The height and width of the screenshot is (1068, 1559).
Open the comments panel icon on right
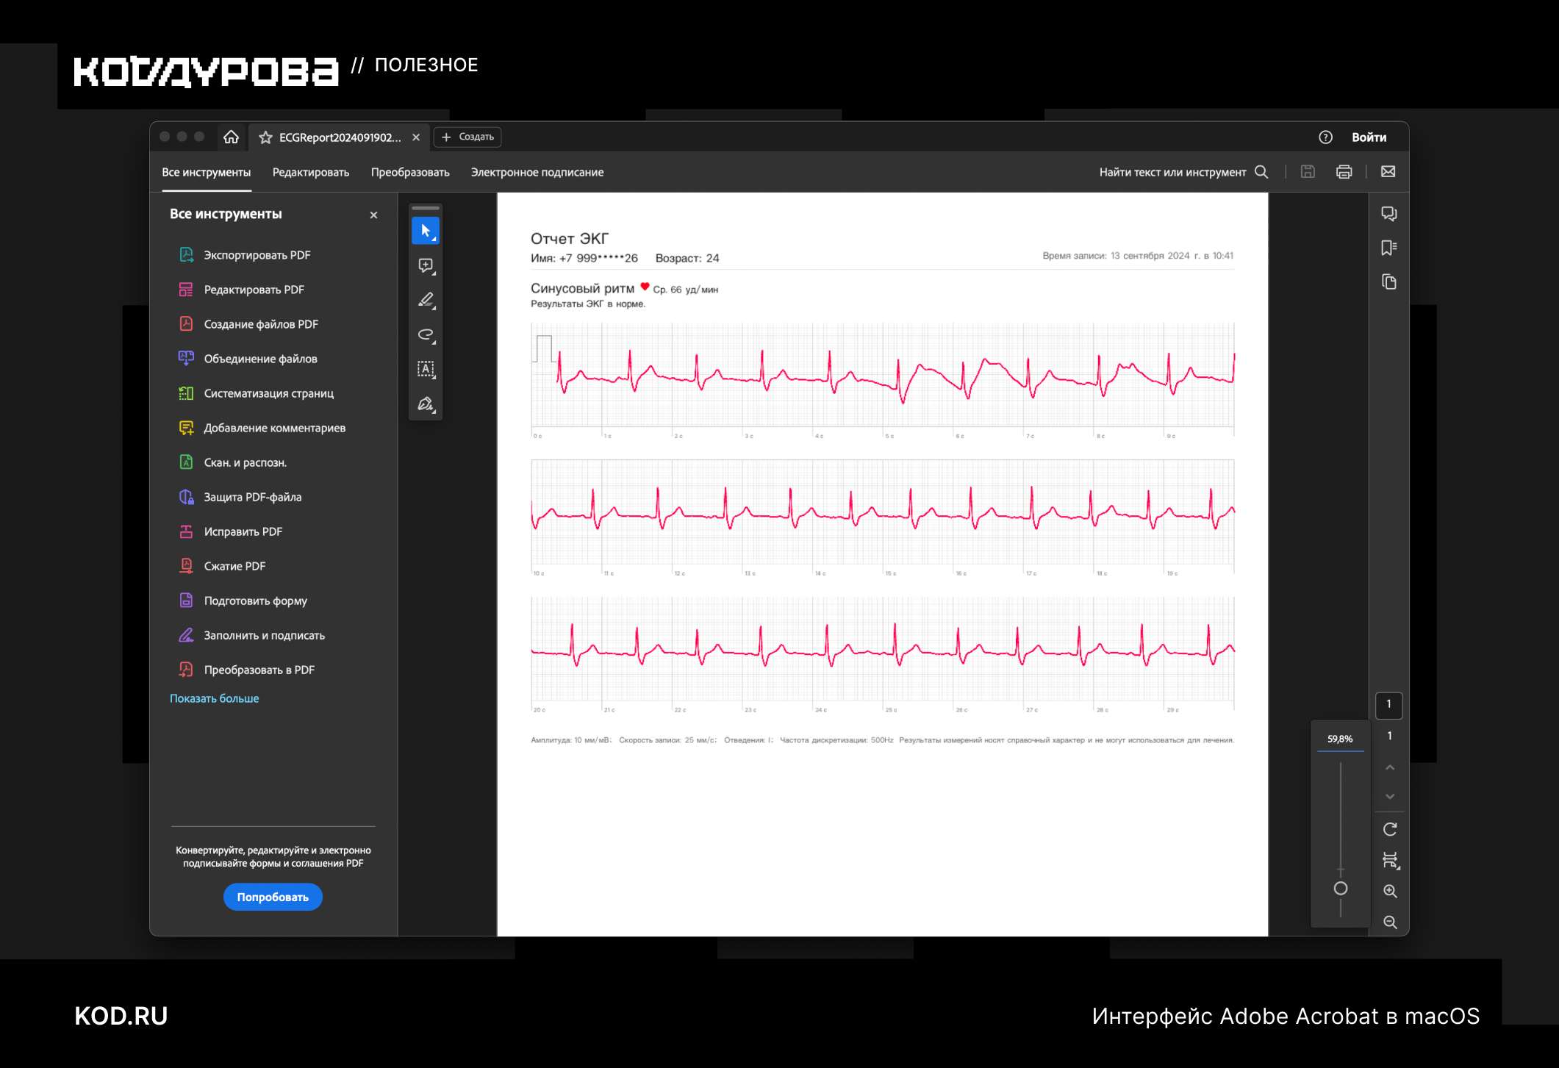pyautogui.click(x=1389, y=214)
